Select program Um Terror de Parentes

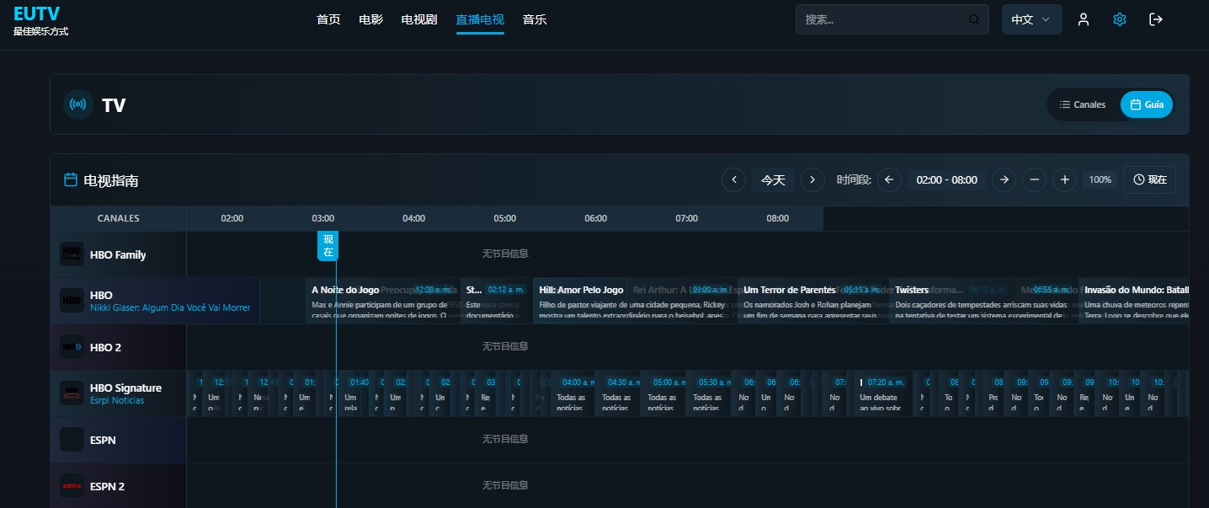click(x=813, y=301)
